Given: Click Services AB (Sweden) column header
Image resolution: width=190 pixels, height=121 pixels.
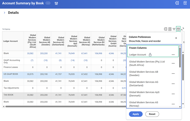Looking at the screenshot, I should [x=44, y=41].
